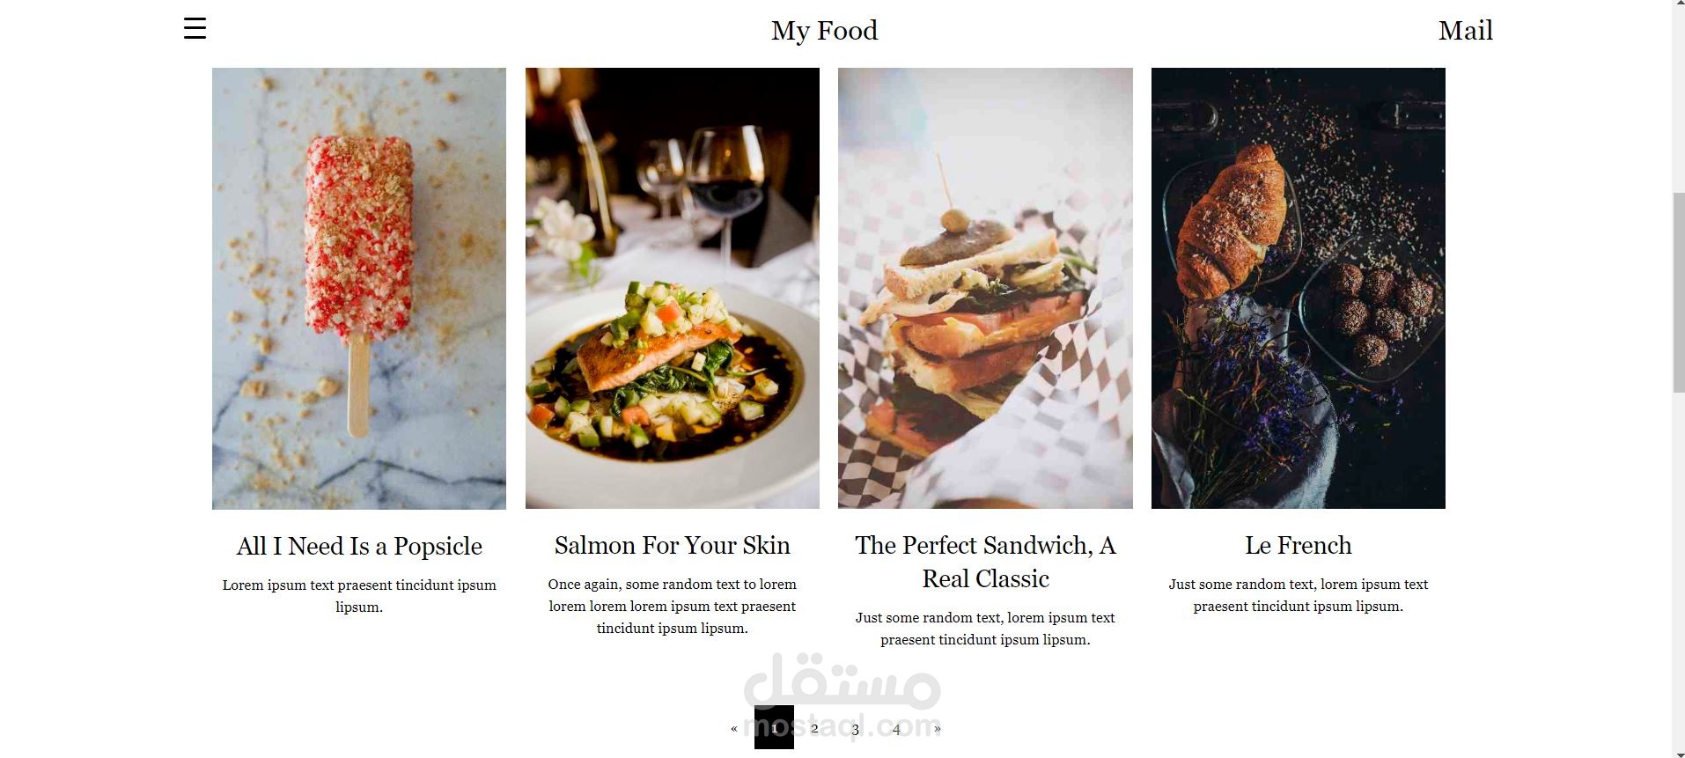1685x758 pixels.
Task: Jump to pagination page 3
Action: point(855,729)
